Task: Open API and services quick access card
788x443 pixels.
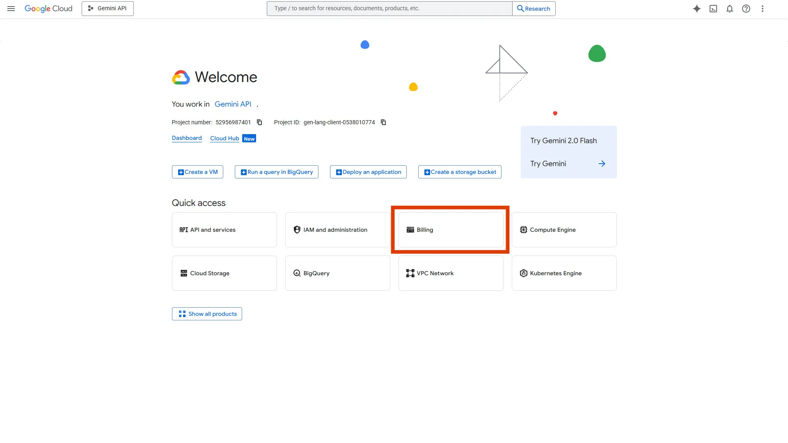Action: [x=224, y=230]
